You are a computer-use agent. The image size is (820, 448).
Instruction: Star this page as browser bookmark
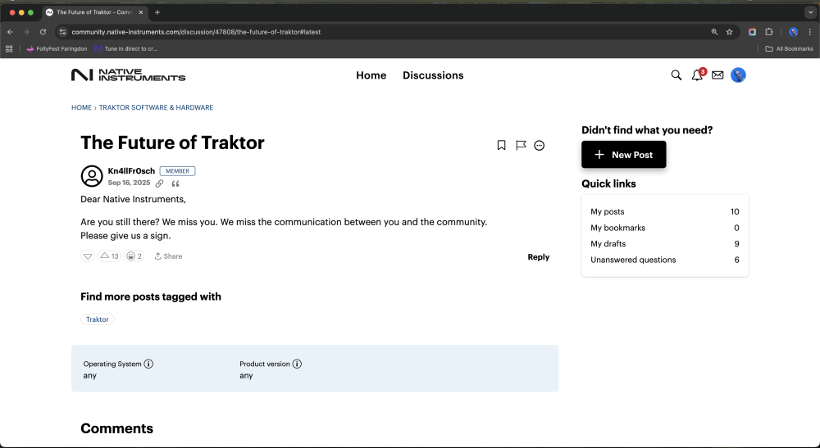pyautogui.click(x=730, y=32)
